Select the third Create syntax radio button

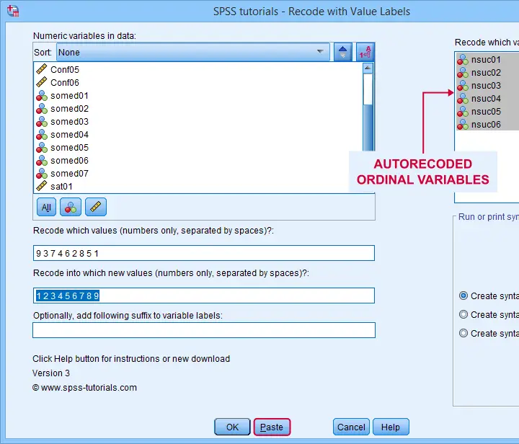coord(463,333)
